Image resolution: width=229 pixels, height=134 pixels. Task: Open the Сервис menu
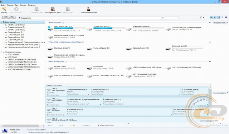[23, 5]
